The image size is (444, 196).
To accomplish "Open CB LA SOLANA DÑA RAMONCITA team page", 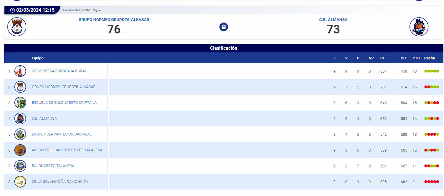I will (x=60, y=182).
